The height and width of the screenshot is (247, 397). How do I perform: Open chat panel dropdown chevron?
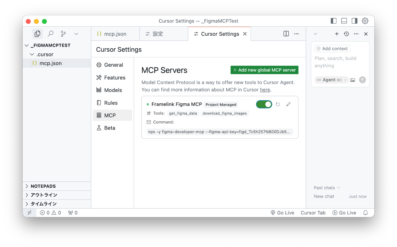pyautogui.click(x=315, y=34)
